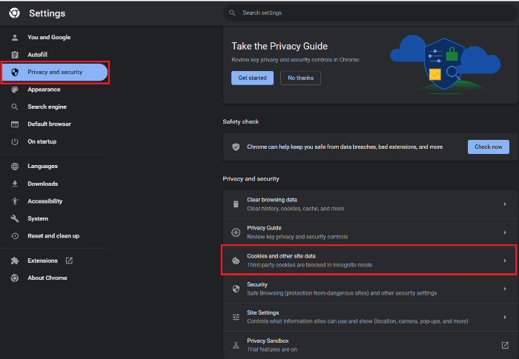Open Privacy Sandbox trial features

370,345
